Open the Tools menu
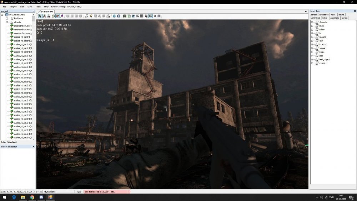 click(x=38, y=6)
